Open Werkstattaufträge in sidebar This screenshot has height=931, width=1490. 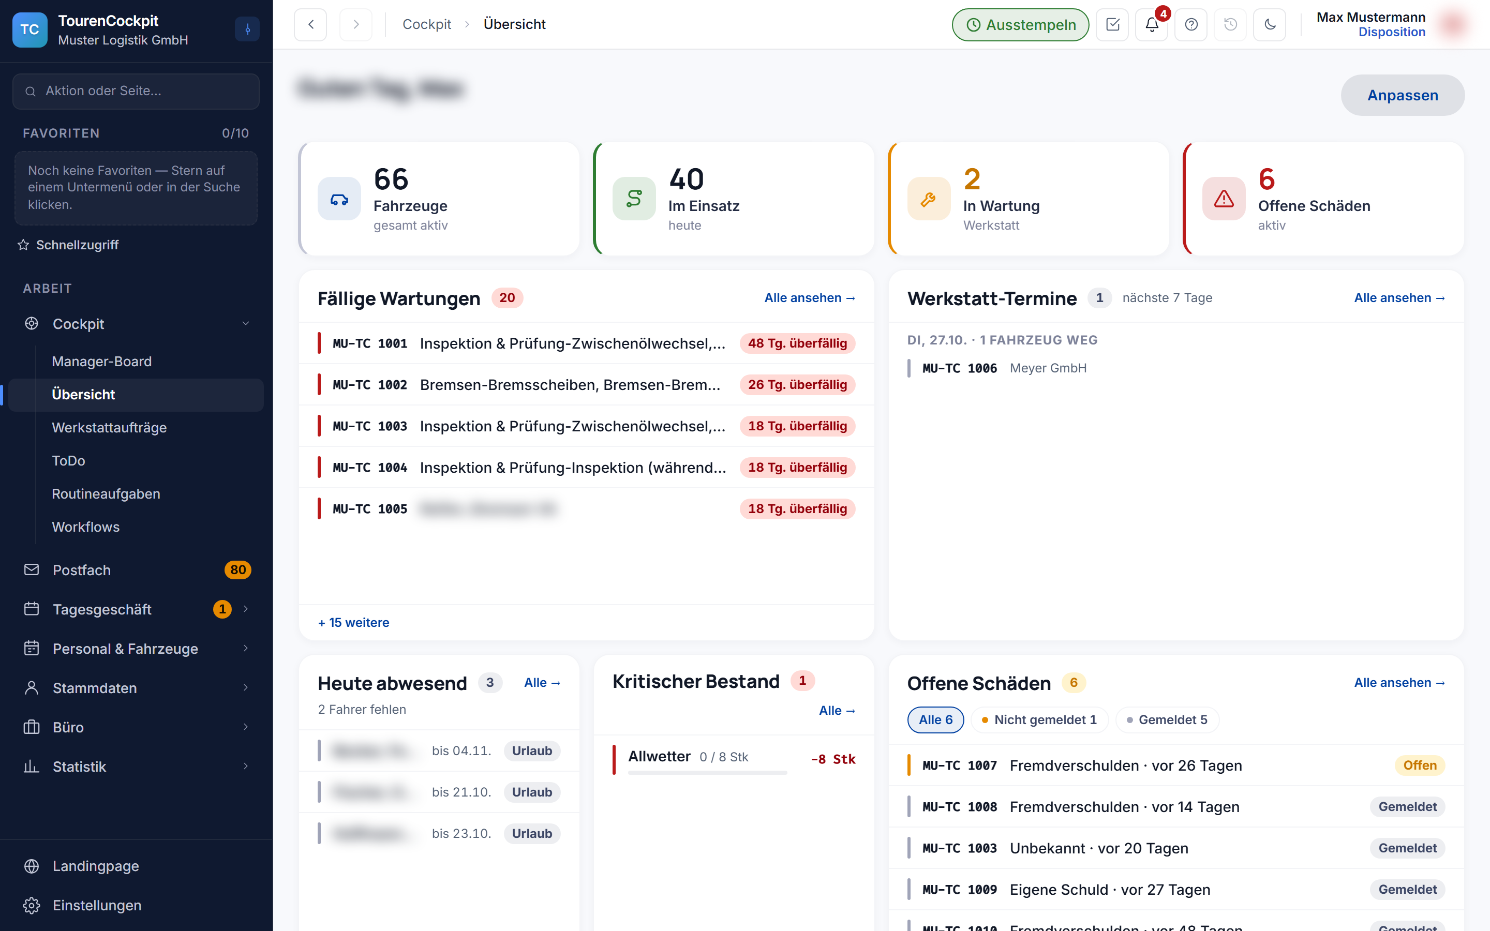pyautogui.click(x=137, y=427)
